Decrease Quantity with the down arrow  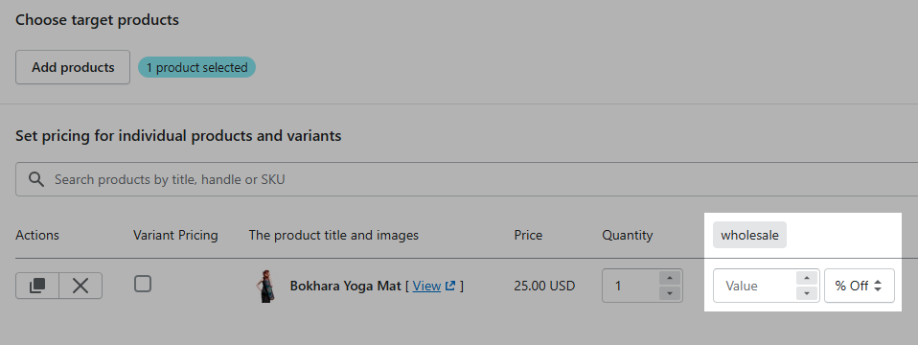point(671,293)
